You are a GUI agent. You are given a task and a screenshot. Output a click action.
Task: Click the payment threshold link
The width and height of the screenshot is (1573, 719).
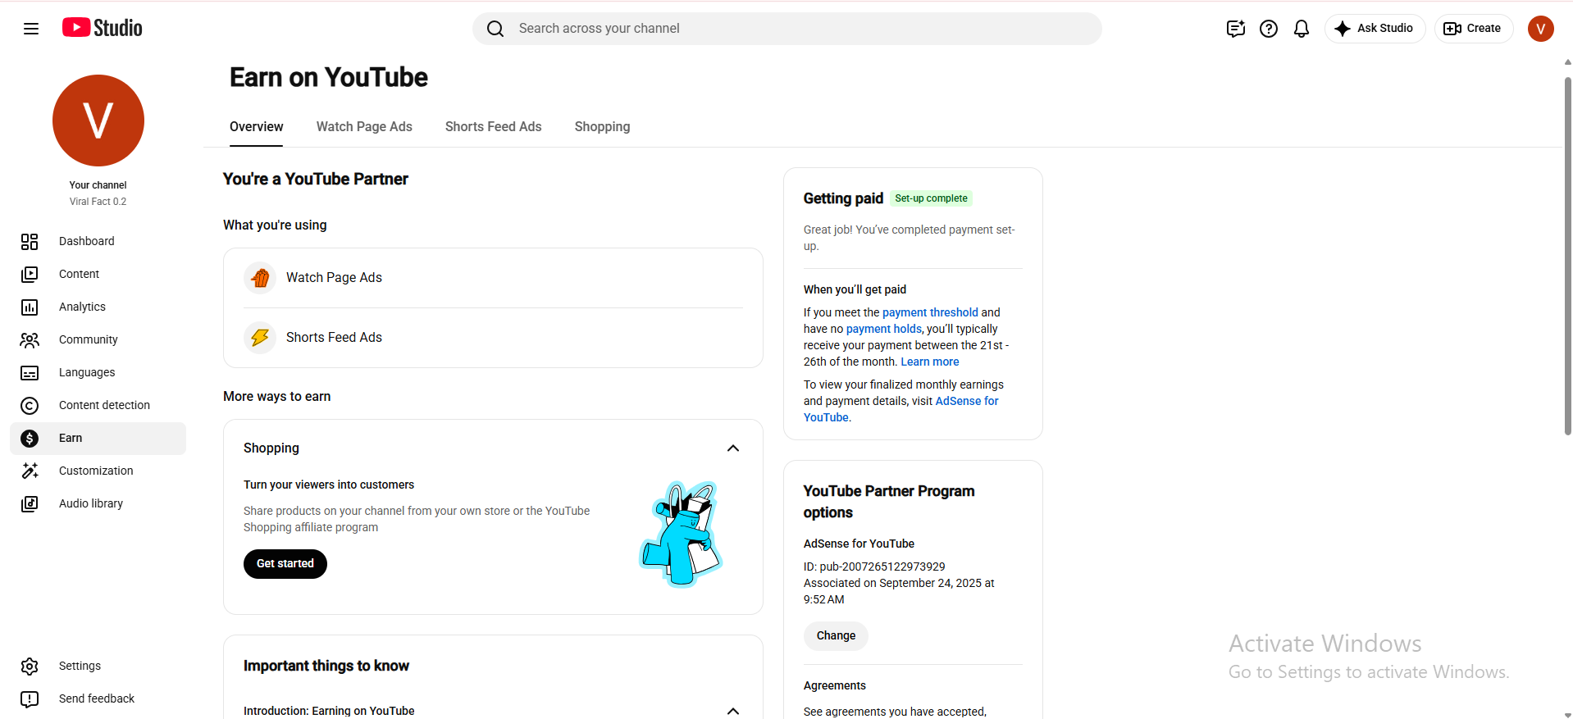[x=930, y=312]
